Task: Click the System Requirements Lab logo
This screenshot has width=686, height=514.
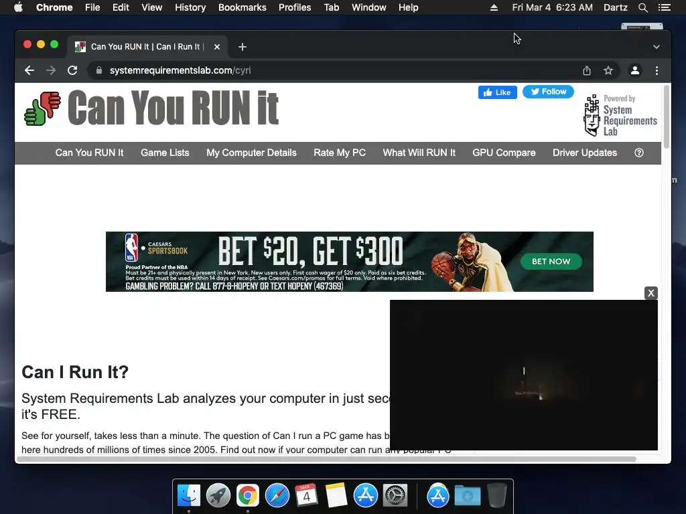Action: coord(620,115)
